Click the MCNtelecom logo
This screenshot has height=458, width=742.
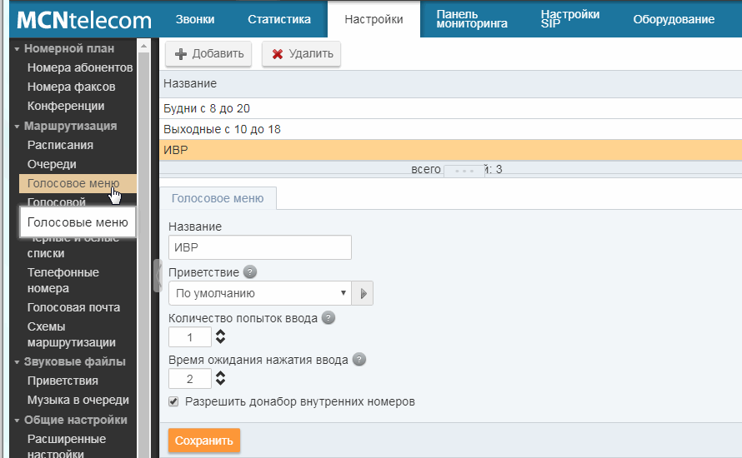pos(83,20)
